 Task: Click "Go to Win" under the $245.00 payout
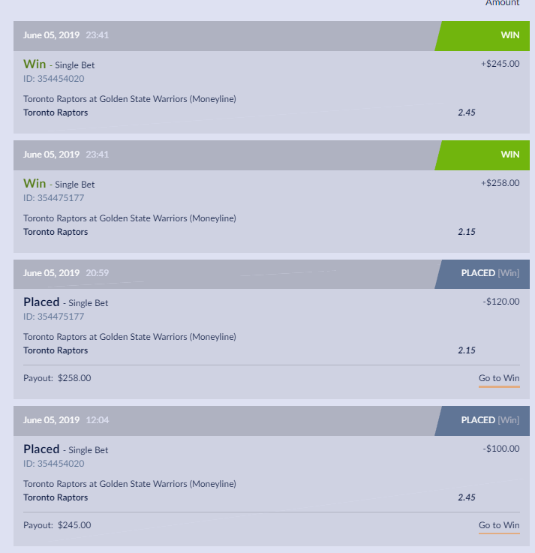499,525
